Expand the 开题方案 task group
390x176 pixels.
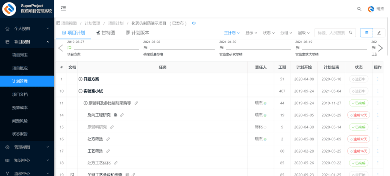click(x=80, y=79)
